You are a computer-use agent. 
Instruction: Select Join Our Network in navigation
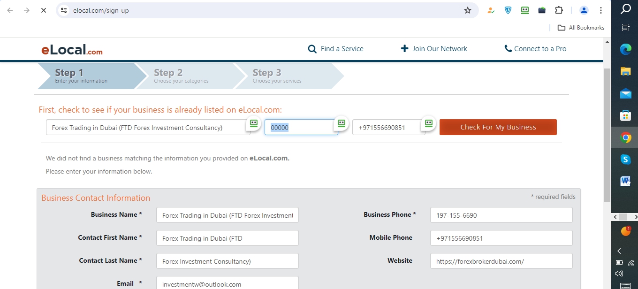[434, 49]
